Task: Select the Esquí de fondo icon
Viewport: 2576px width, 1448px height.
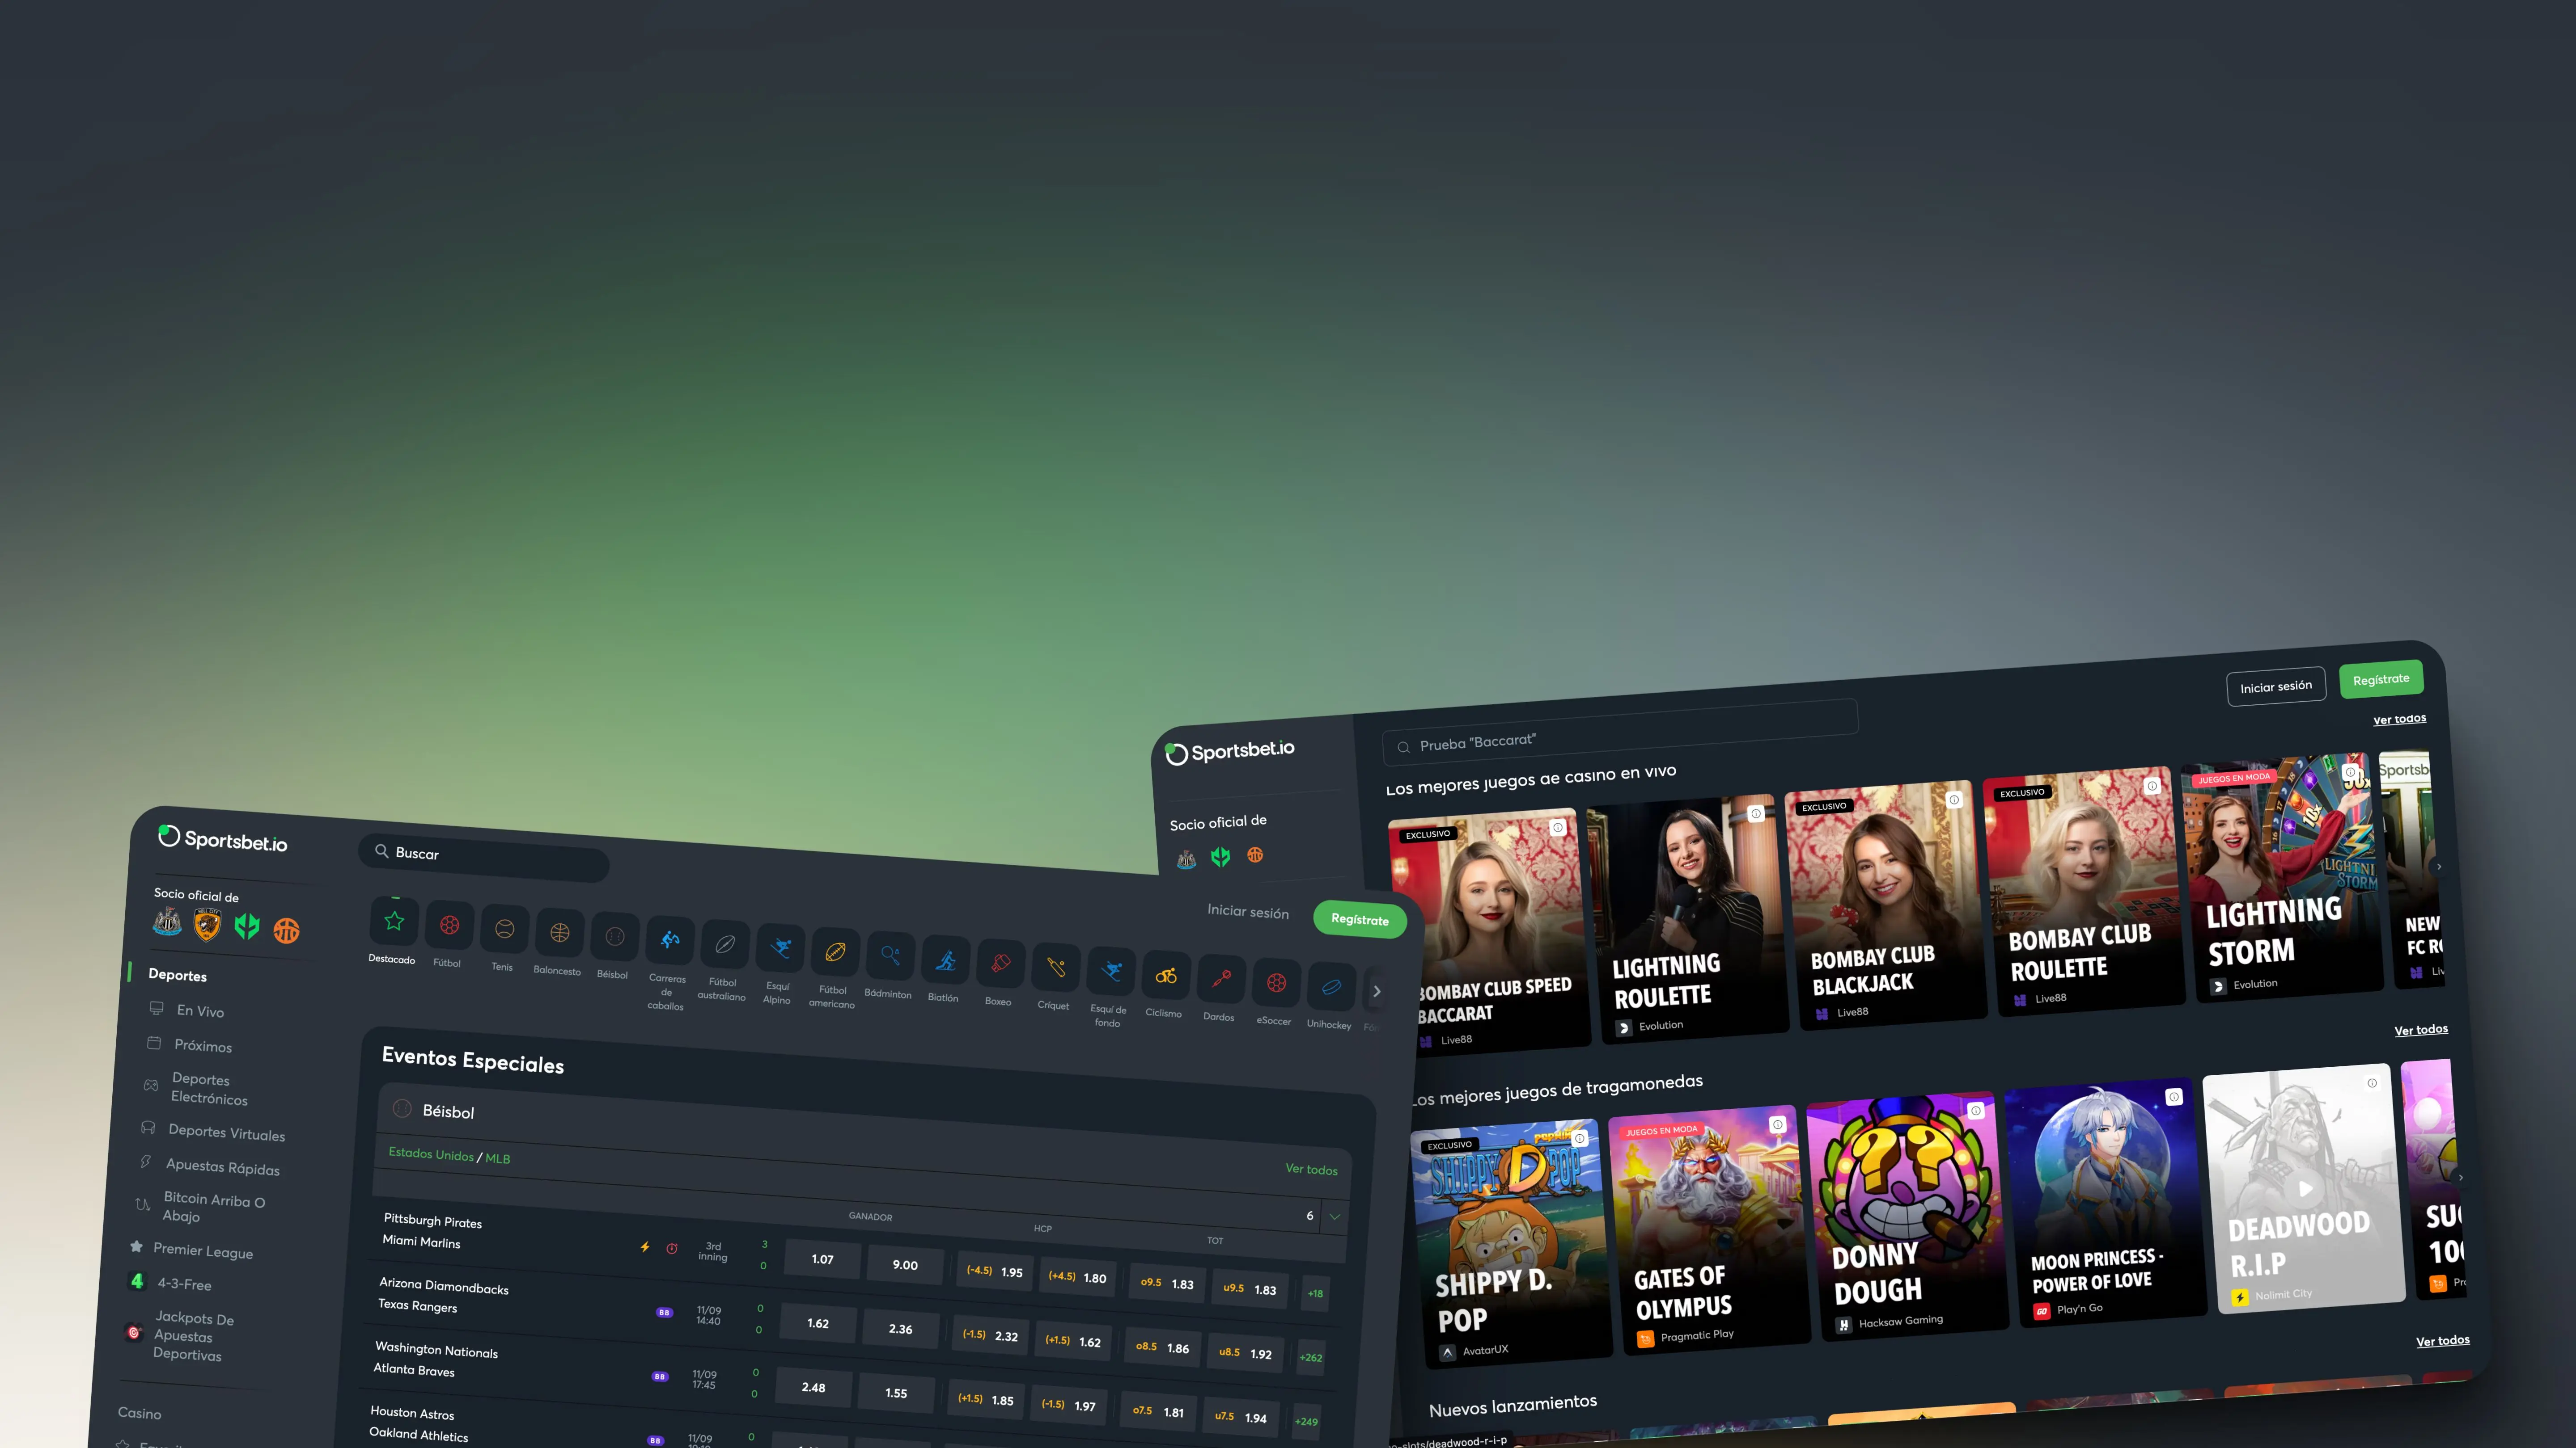Action: 1111,971
